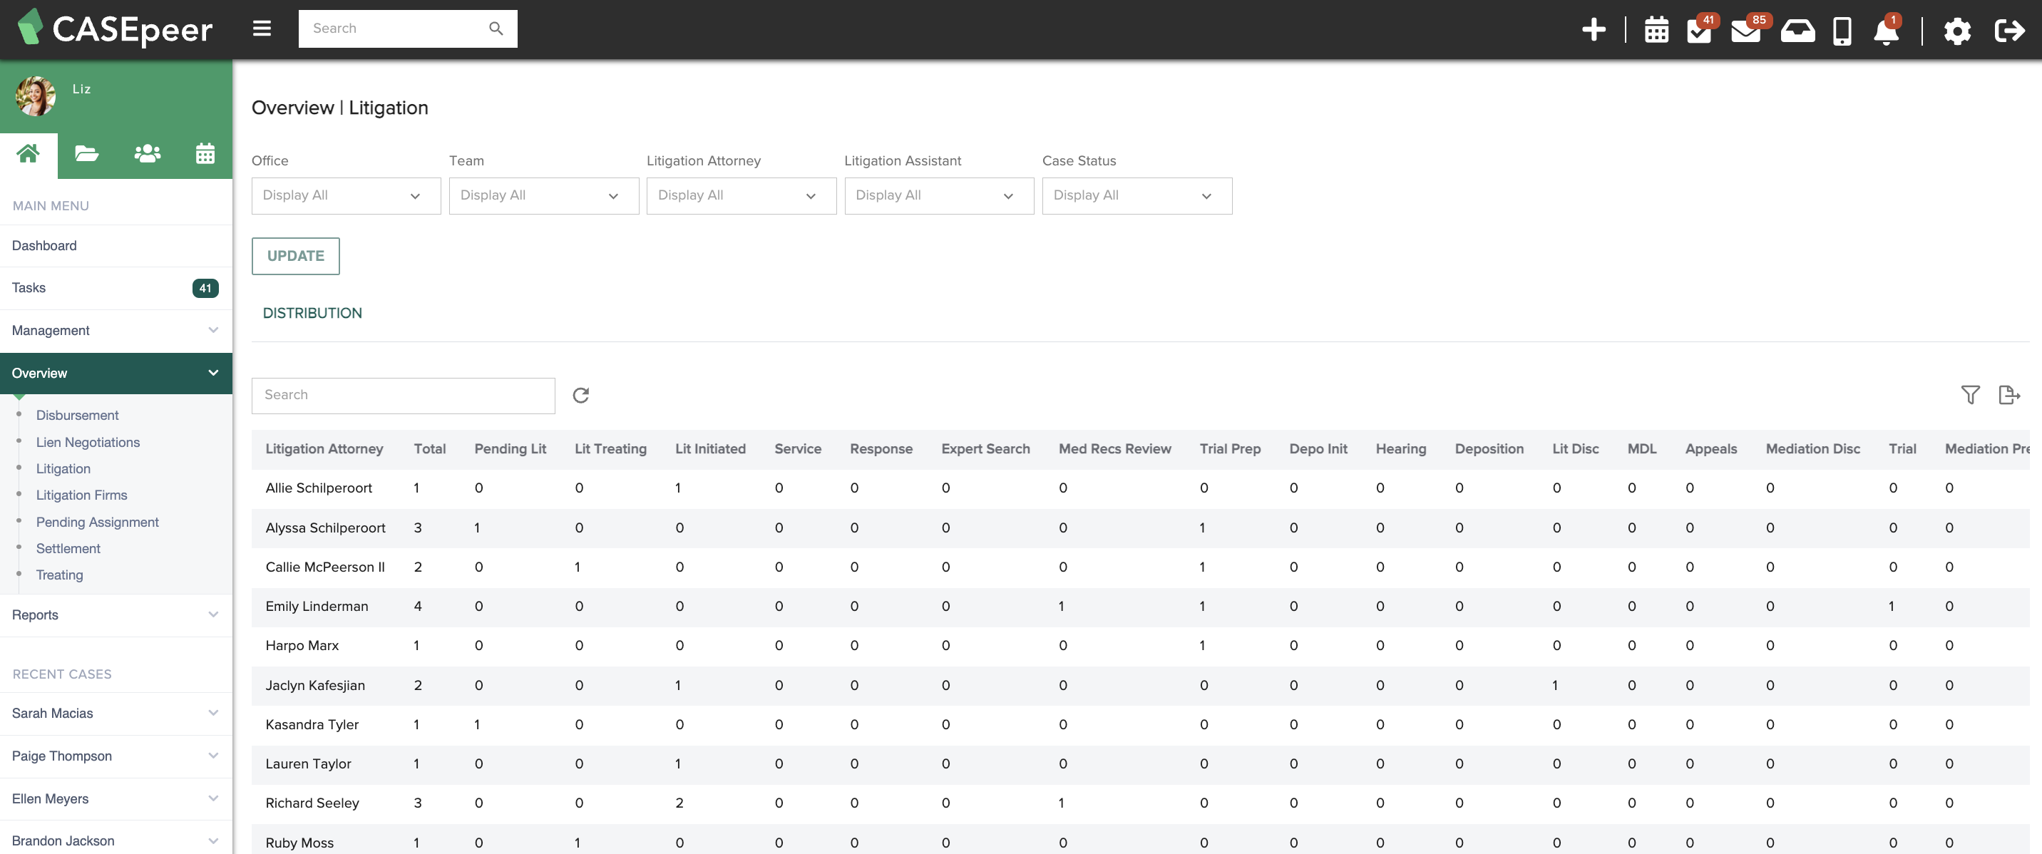
Task: Sort by Trial Prep column
Action: point(1229,449)
